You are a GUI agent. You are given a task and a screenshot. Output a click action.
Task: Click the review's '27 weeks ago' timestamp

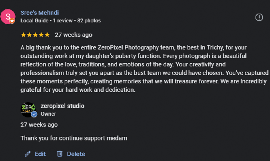tap(74, 35)
